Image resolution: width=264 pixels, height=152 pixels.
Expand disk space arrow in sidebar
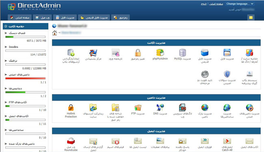click(x=6, y=33)
